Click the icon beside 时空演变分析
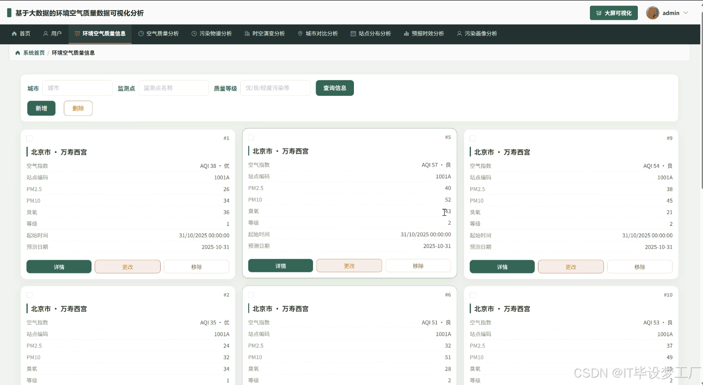Viewport: 703px width, 385px height. [247, 33]
